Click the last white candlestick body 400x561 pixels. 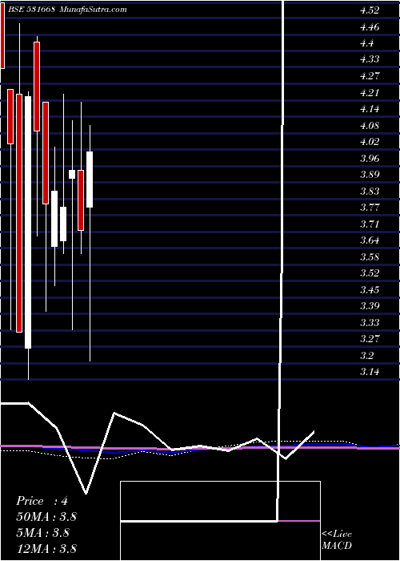coord(90,180)
